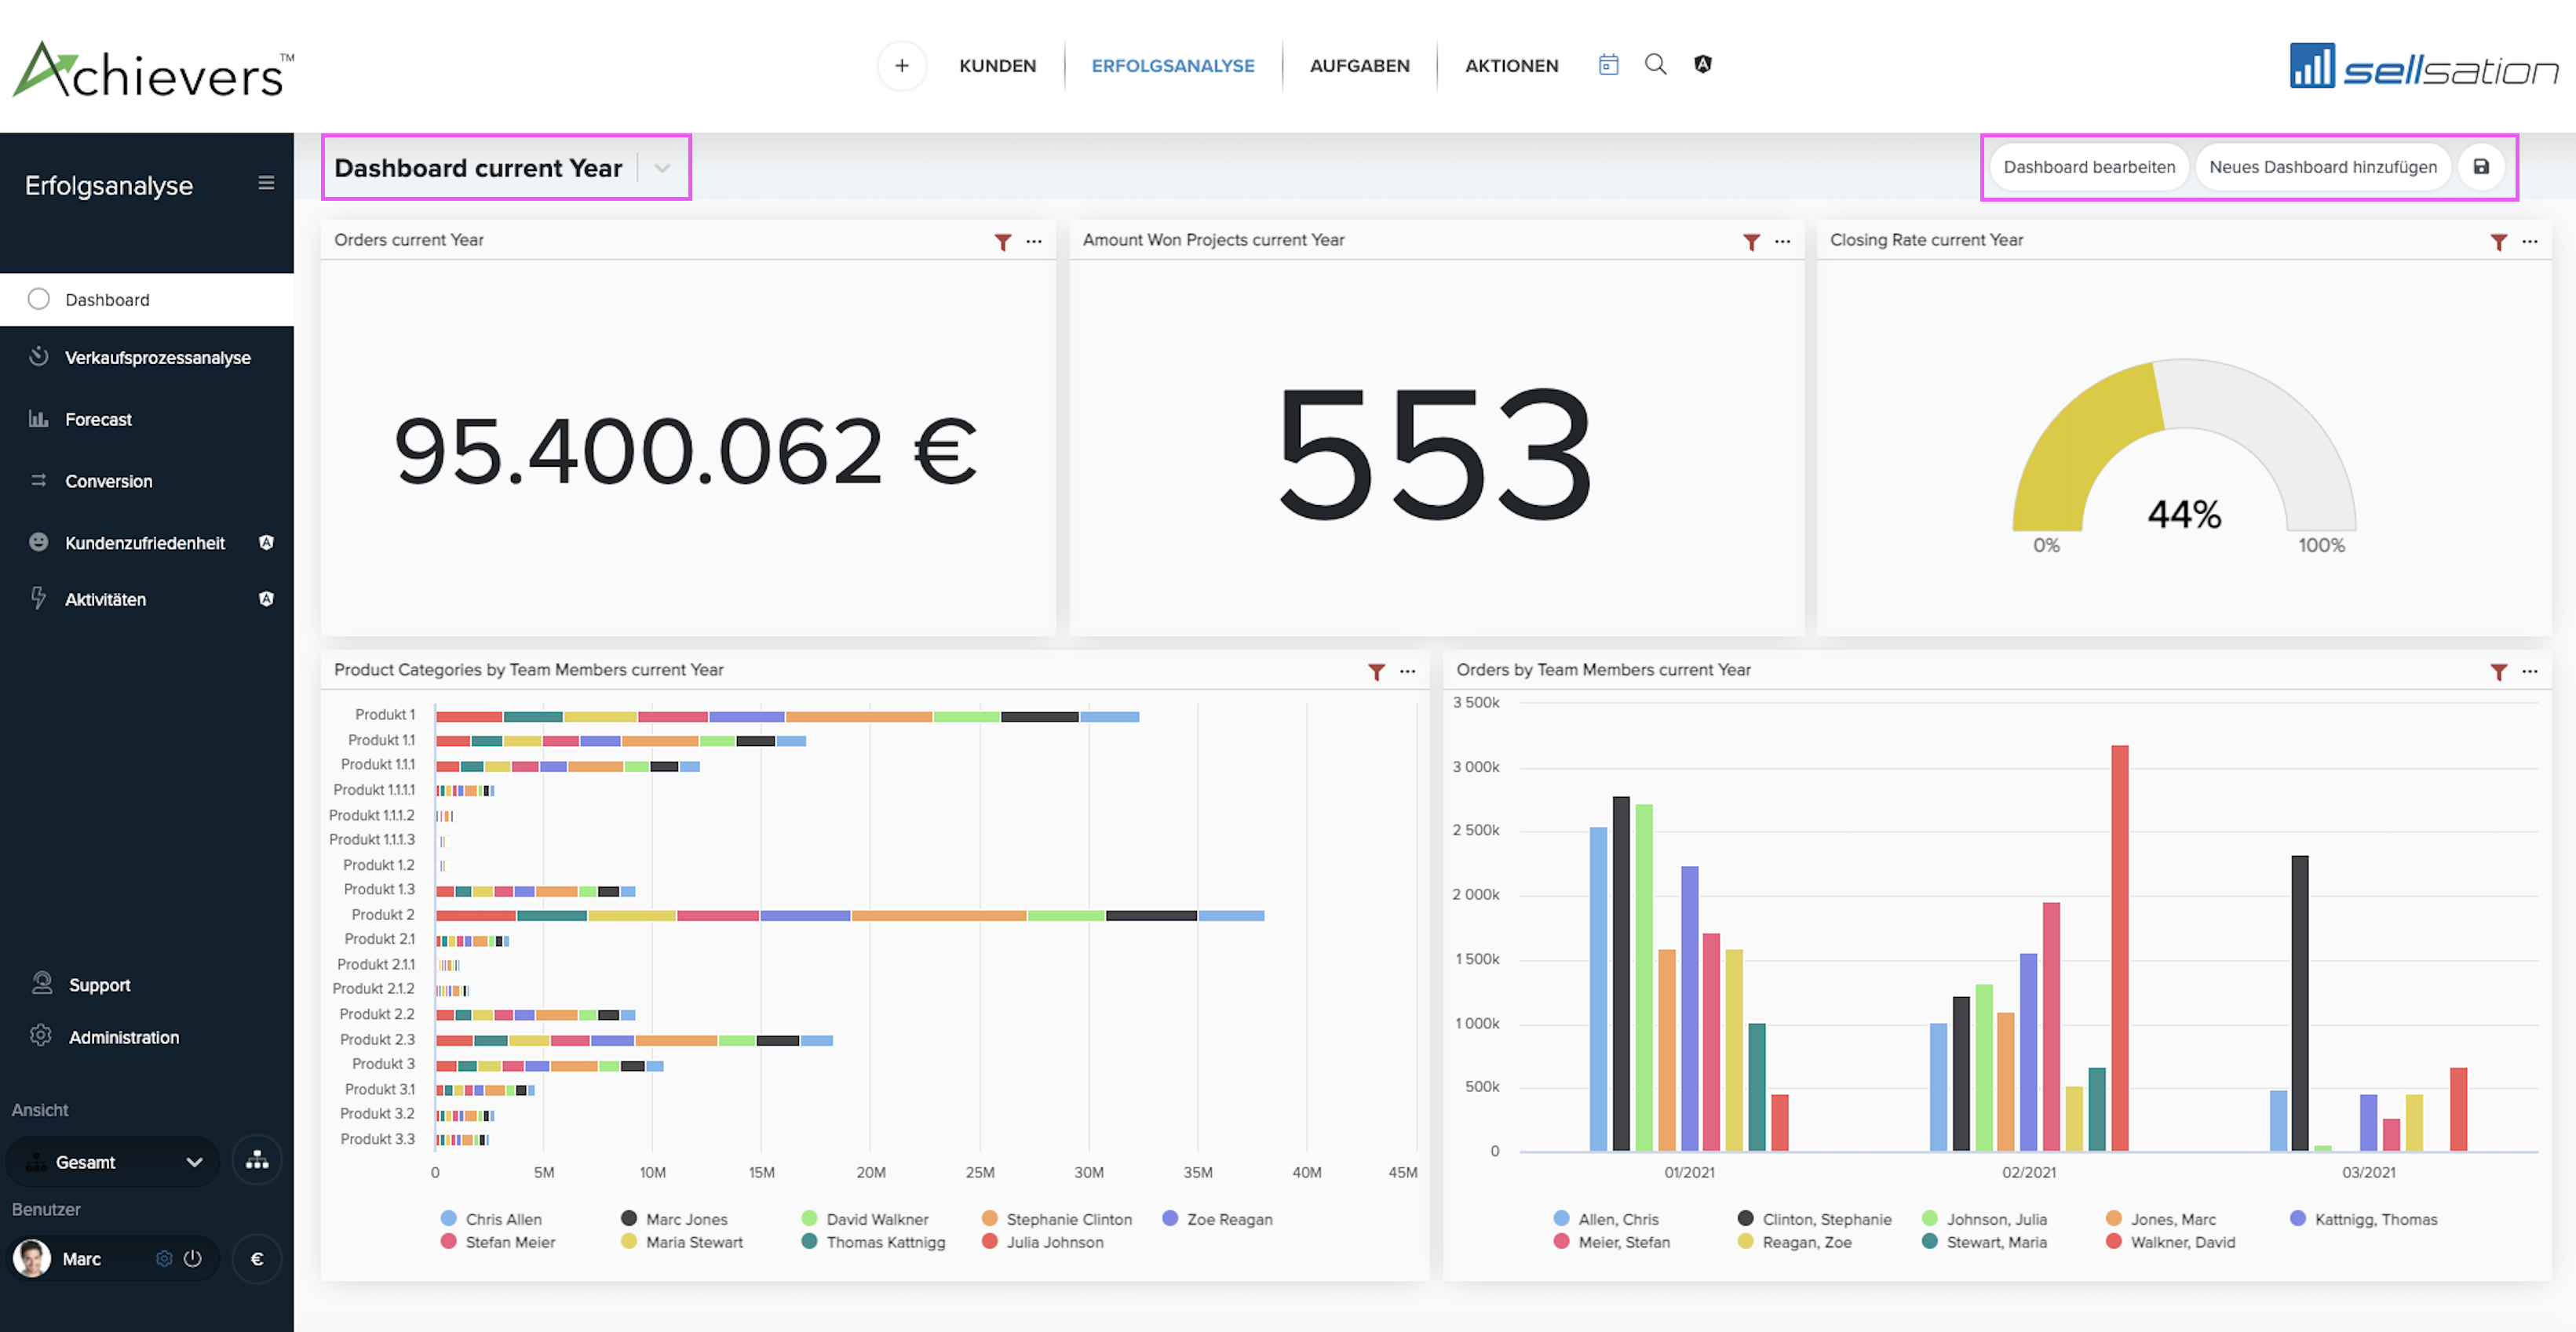Image resolution: width=2576 pixels, height=1332 pixels.
Task: Open more options on Closing Rate widget
Action: pyautogui.click(x=2530, y=242)
